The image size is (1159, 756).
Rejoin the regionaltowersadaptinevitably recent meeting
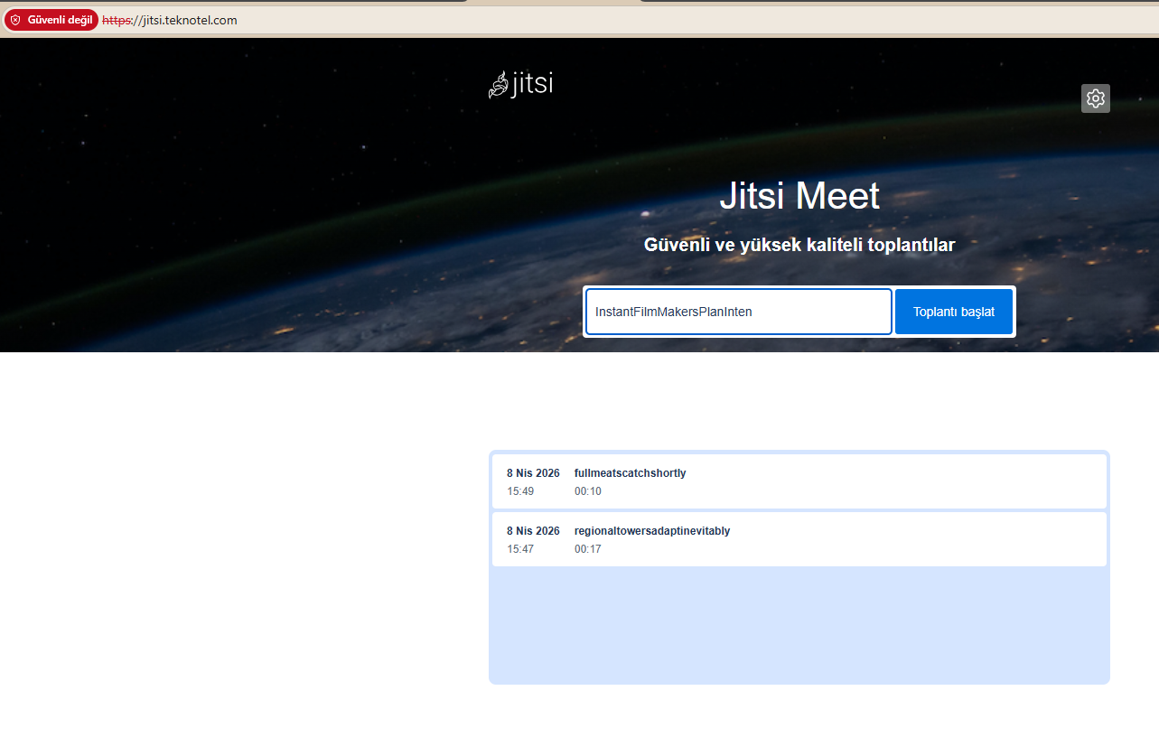(x=651, y=531)
